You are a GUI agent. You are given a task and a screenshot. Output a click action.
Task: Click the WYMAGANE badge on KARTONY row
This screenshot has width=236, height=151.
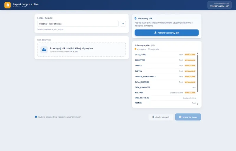[x=190, y=93]
